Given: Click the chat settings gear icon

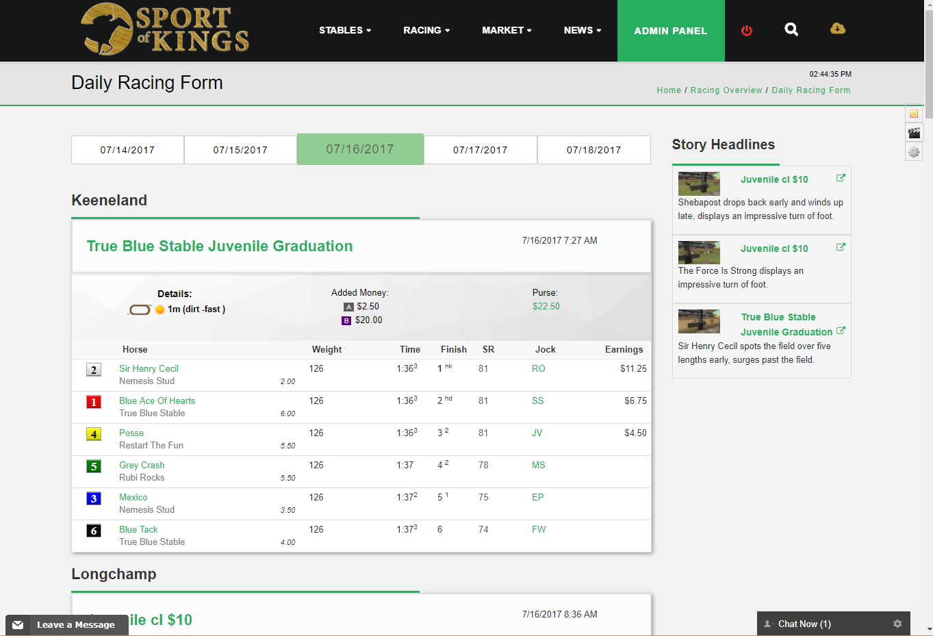Looking at the screenshot, I should [x=897, y=624].
